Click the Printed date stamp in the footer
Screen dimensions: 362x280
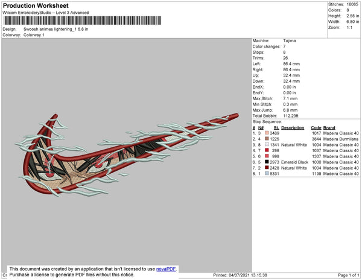[240, 275]
